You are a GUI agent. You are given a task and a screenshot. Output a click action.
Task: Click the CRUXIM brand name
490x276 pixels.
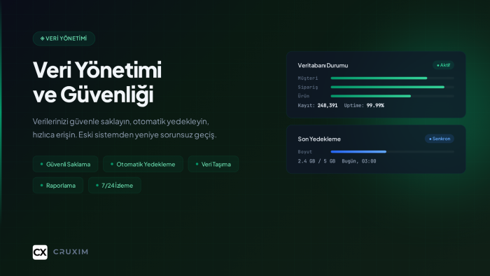(x=71, y=252)
